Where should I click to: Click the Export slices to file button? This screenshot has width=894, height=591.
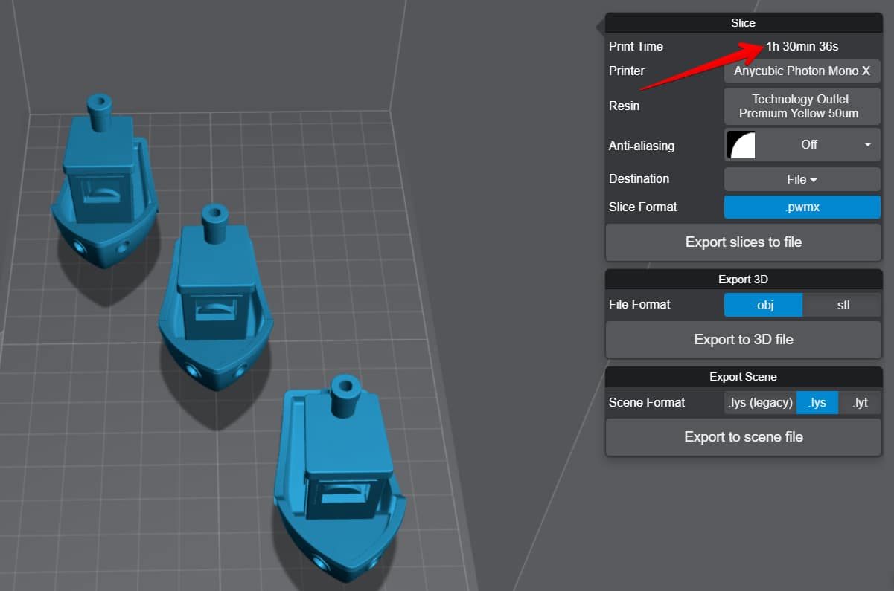click(x=743, y=242)
